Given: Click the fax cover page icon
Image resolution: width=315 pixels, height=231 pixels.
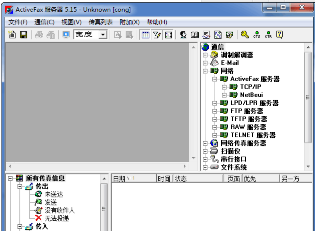Looking at the screenshot, I should [x=218, y=35].
